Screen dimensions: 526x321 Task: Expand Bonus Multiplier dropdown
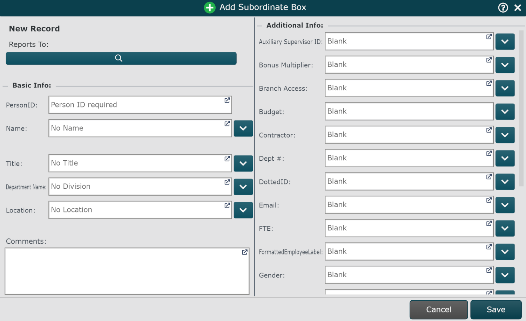click(x=505, y=65)
